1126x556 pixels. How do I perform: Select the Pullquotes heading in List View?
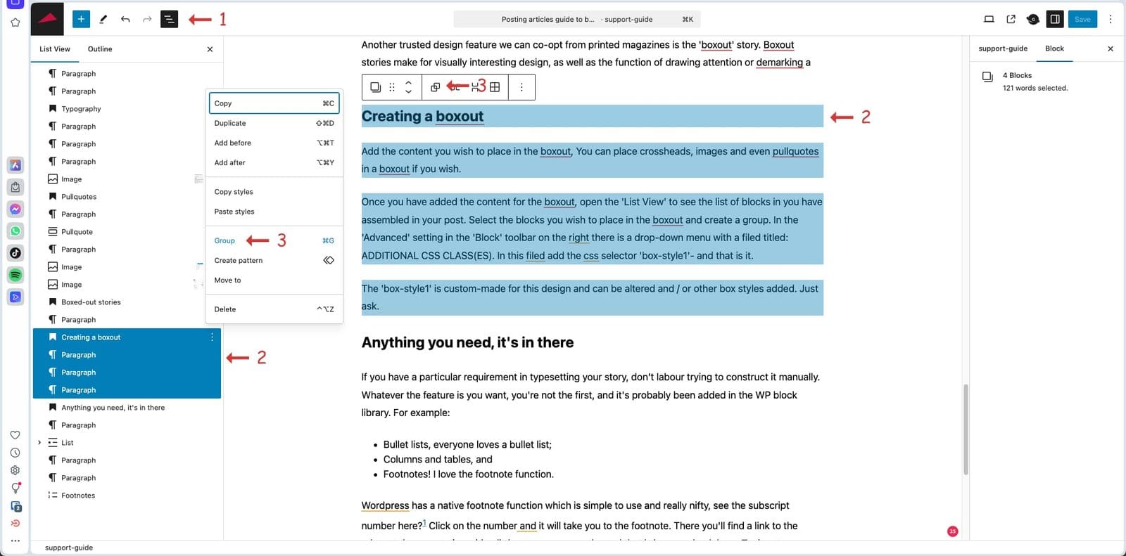[127, 197]
